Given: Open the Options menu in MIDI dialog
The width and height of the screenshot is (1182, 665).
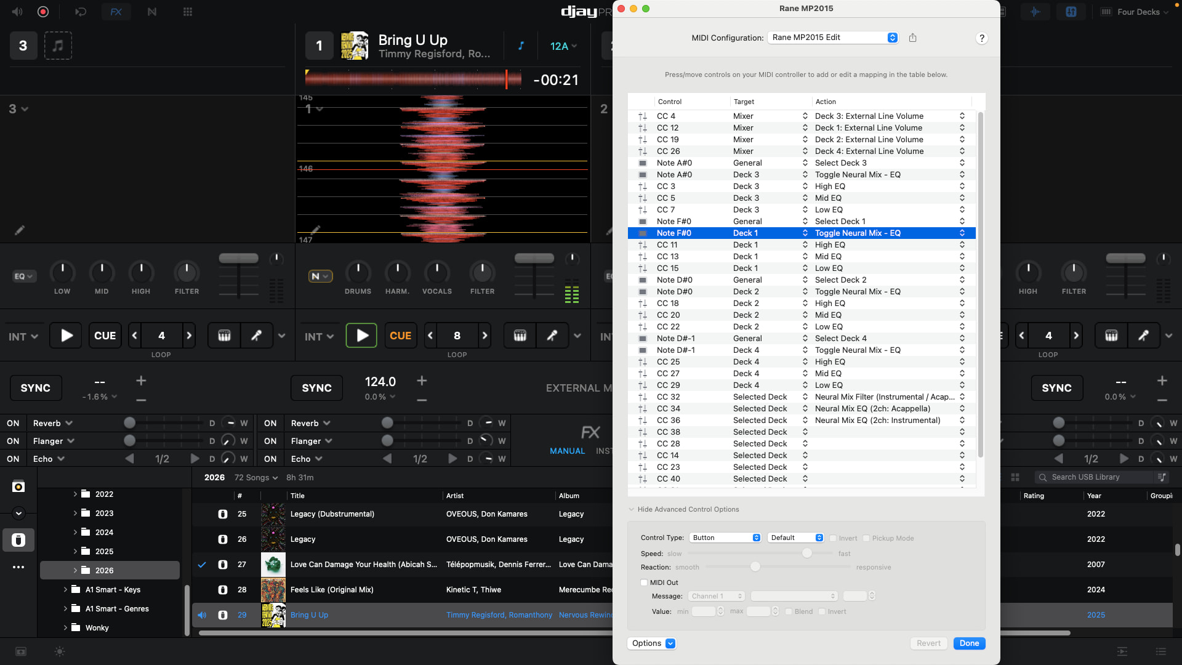Looking at the screenshot, I should pyautogui.click(x=651, y=643).
